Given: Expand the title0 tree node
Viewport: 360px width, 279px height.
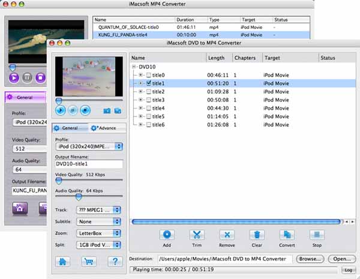Looking at the screenshot, I should (140, 75).
